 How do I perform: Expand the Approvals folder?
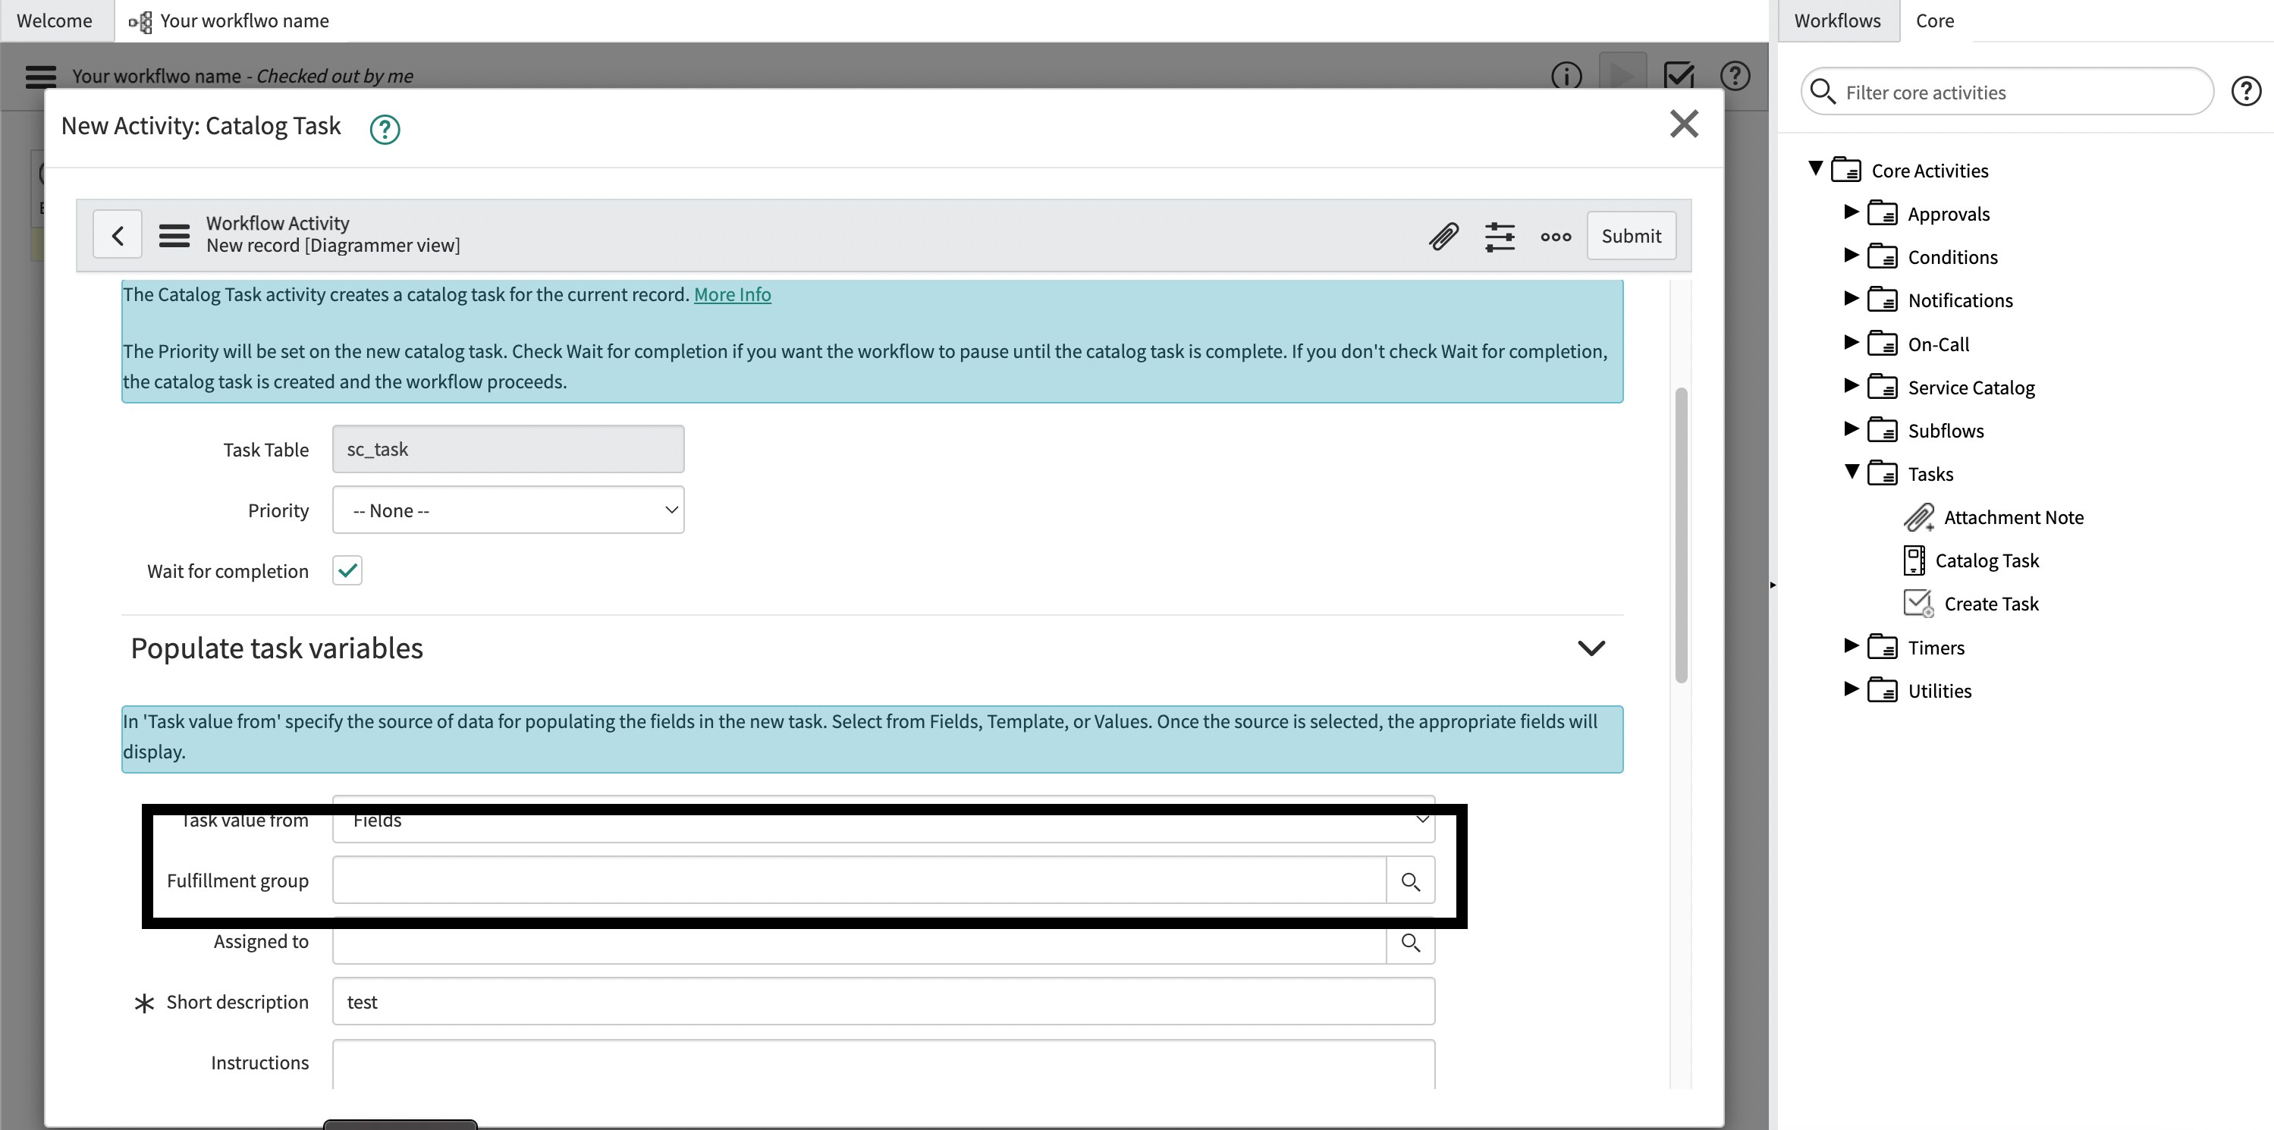point(1852,213)
